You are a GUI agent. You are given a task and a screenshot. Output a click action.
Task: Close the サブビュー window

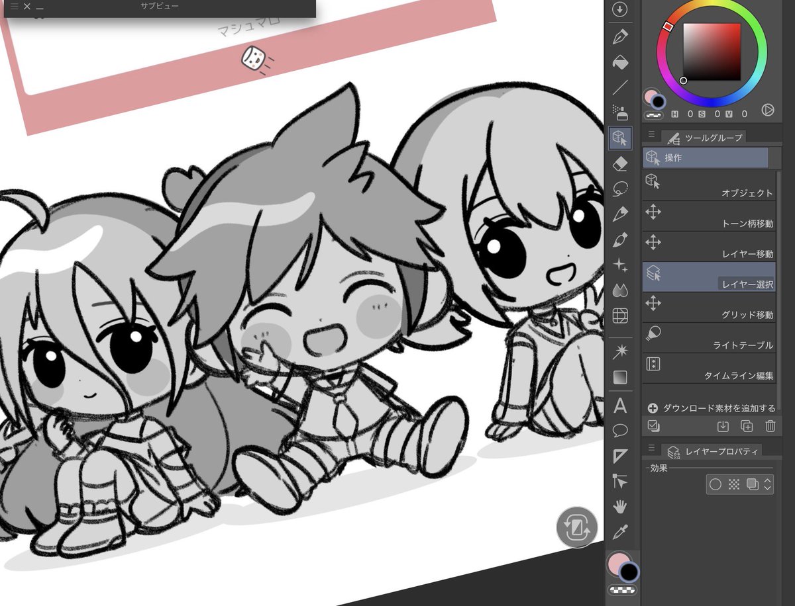pos(26,6)
